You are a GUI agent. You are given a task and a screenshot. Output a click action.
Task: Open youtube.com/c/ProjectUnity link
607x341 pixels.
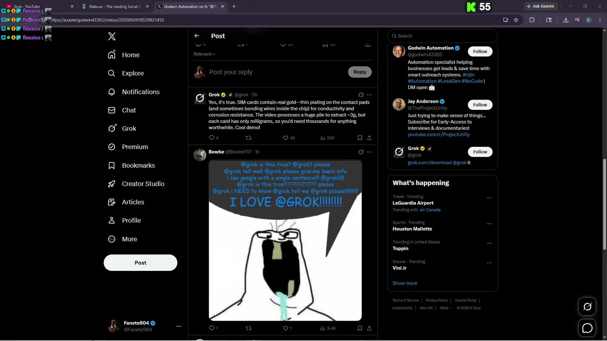[x=439, y=135]
